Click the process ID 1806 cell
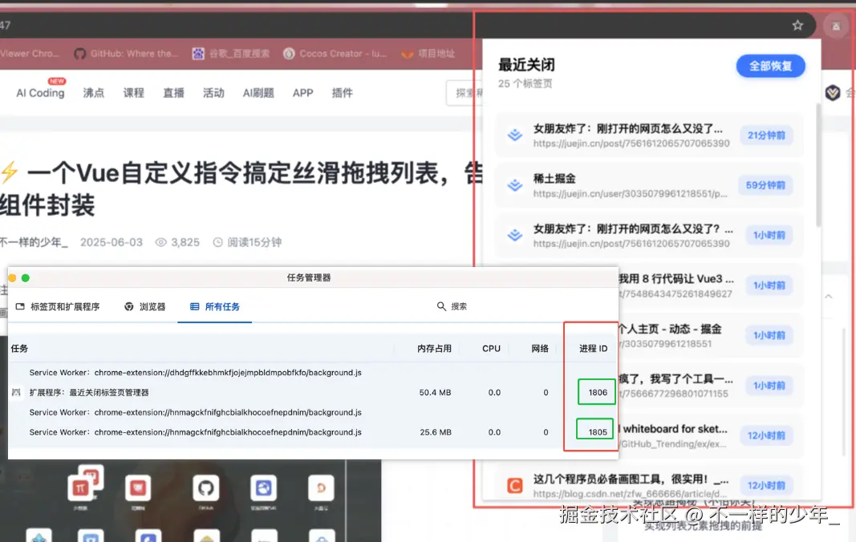This screenshot has width=856, height=542. pos(597,392)
